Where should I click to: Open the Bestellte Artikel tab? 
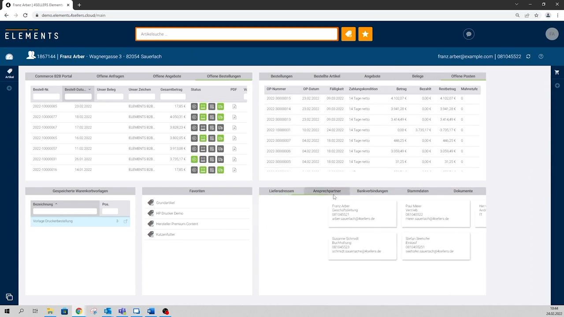[x=327, y=76]
